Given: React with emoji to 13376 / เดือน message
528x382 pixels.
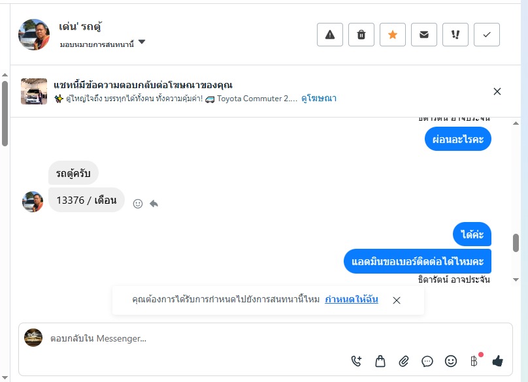Looking at the screenshot, I should coord(138,204).
